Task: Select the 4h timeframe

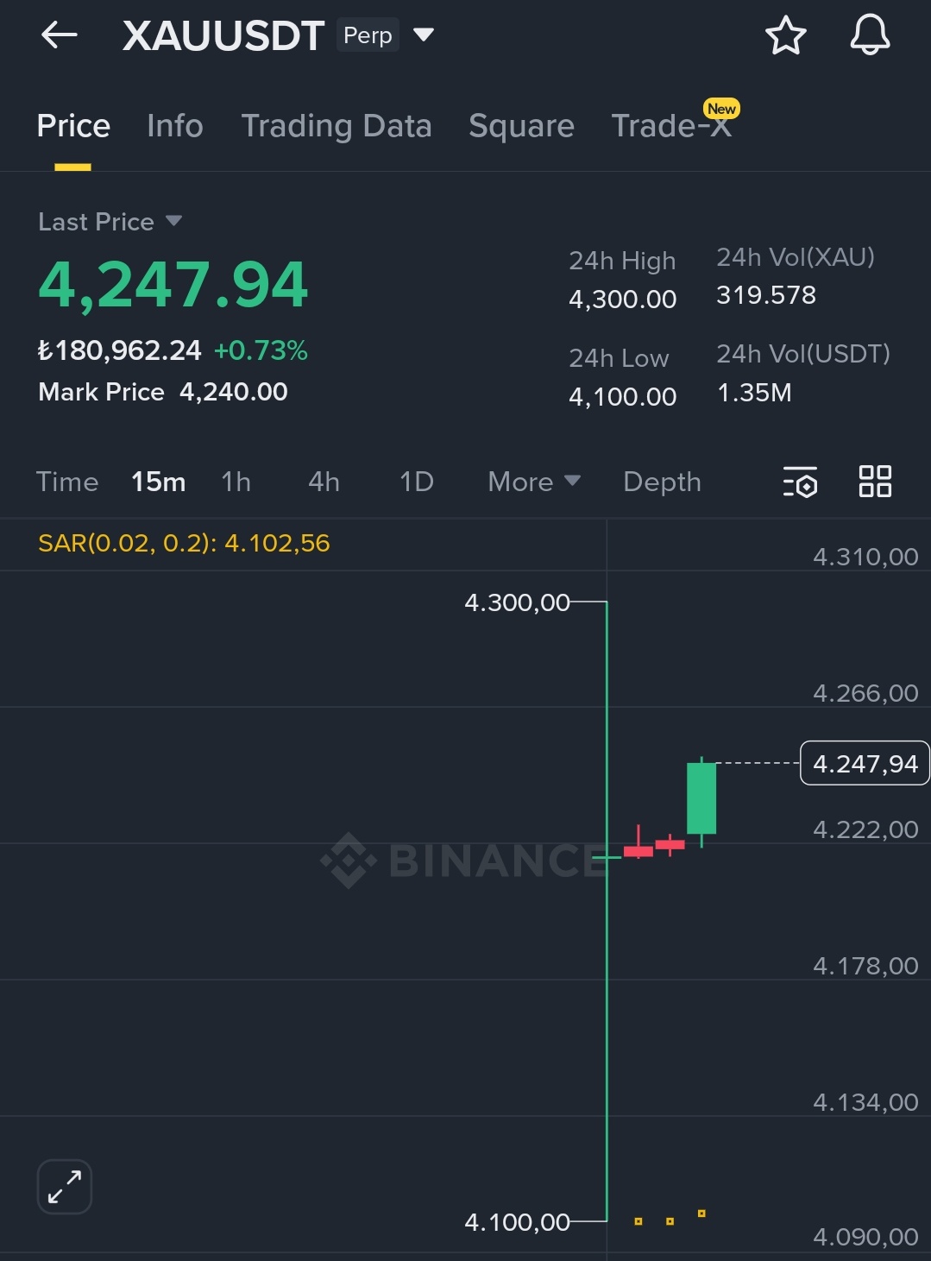Action: (x=324, y=482)
